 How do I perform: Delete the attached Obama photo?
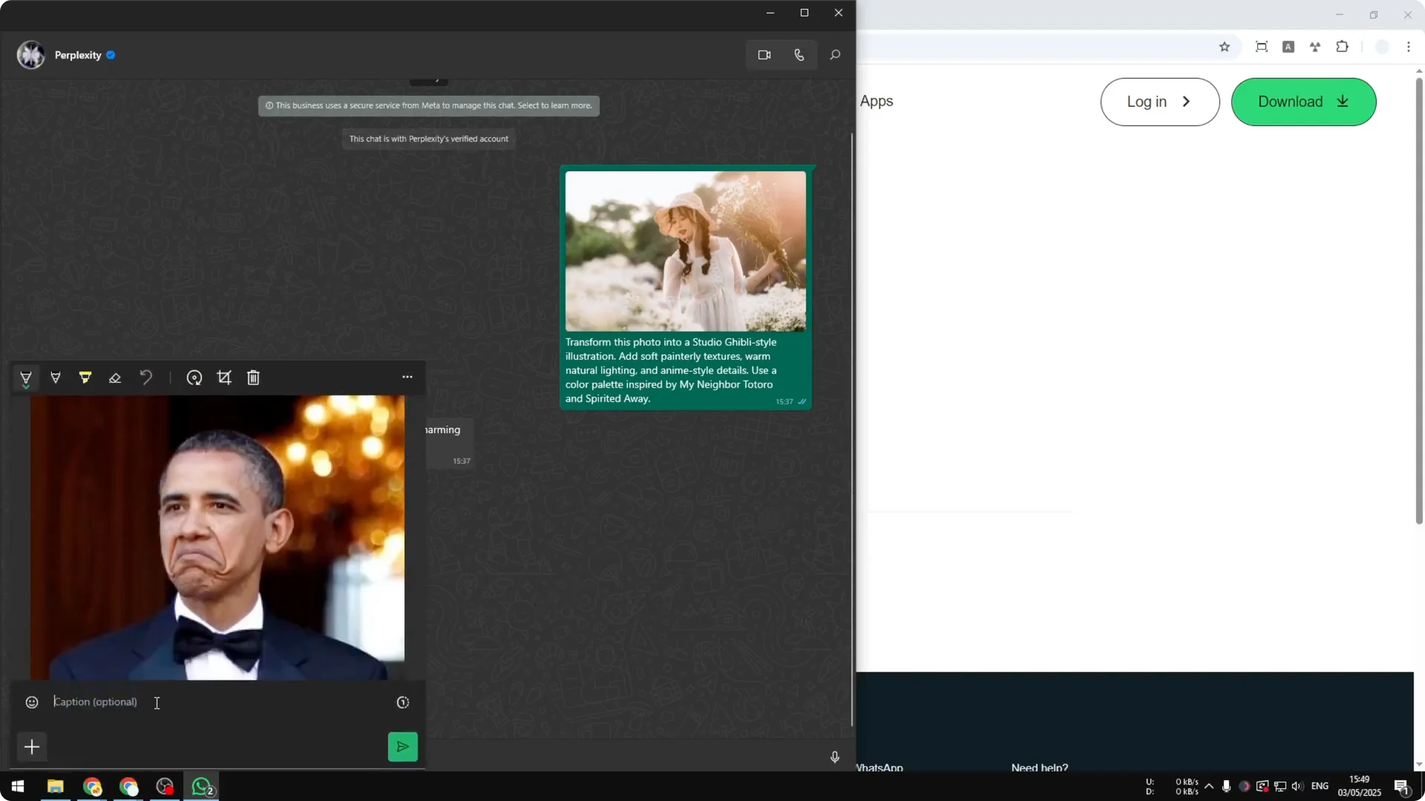click(x=253, y=378)
